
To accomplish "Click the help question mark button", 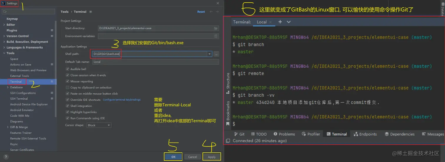I will point(6,157).
